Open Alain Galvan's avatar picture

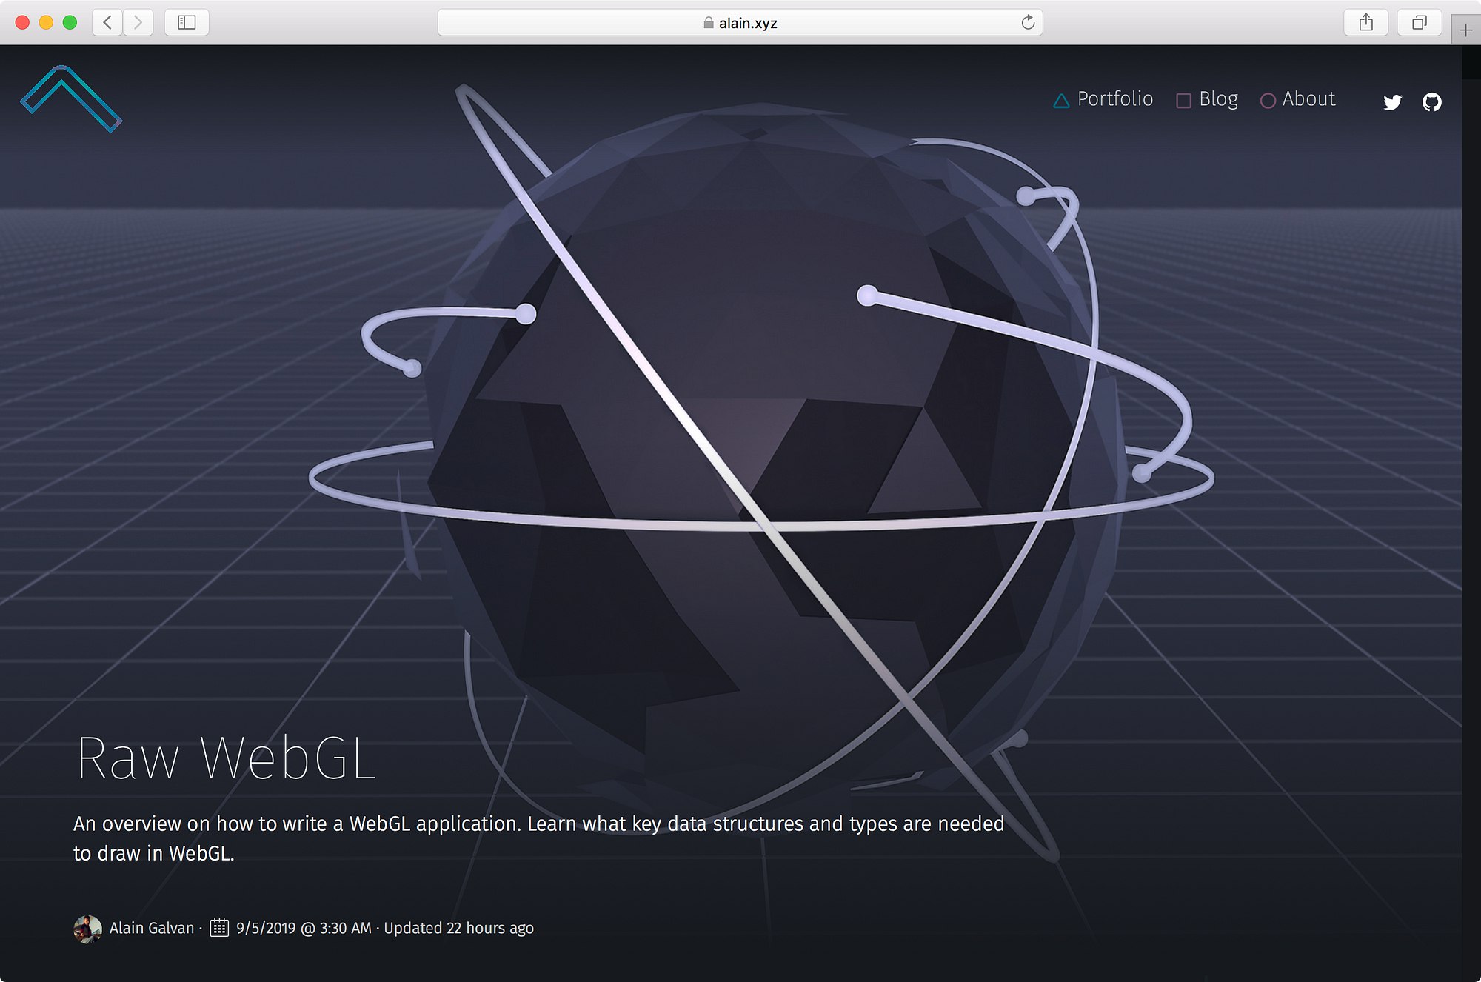[x=87, y=929]
